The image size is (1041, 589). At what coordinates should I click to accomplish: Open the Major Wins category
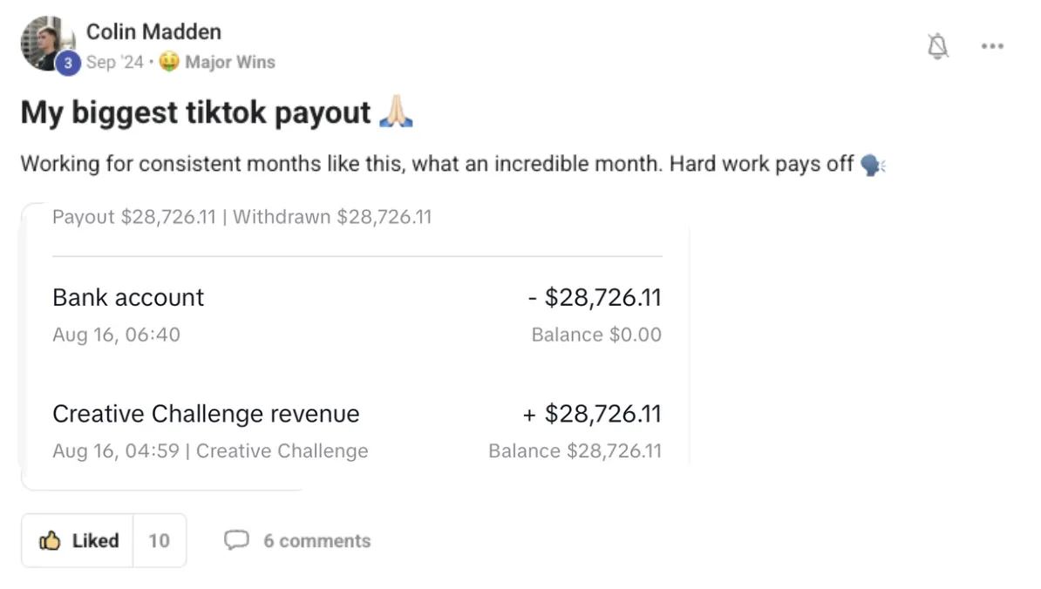(230, 63)
